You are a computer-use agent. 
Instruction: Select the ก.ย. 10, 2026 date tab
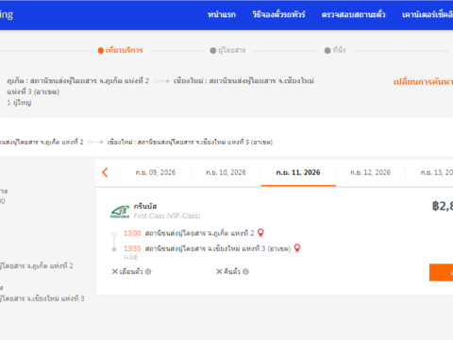[x=226, y=173]
